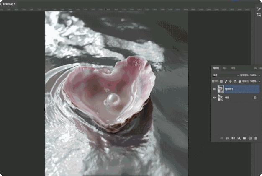The height and width of the screenshot is (176, 262).
Task: Open the Brush Settings panel icon
Action: (x=259, y=9)
